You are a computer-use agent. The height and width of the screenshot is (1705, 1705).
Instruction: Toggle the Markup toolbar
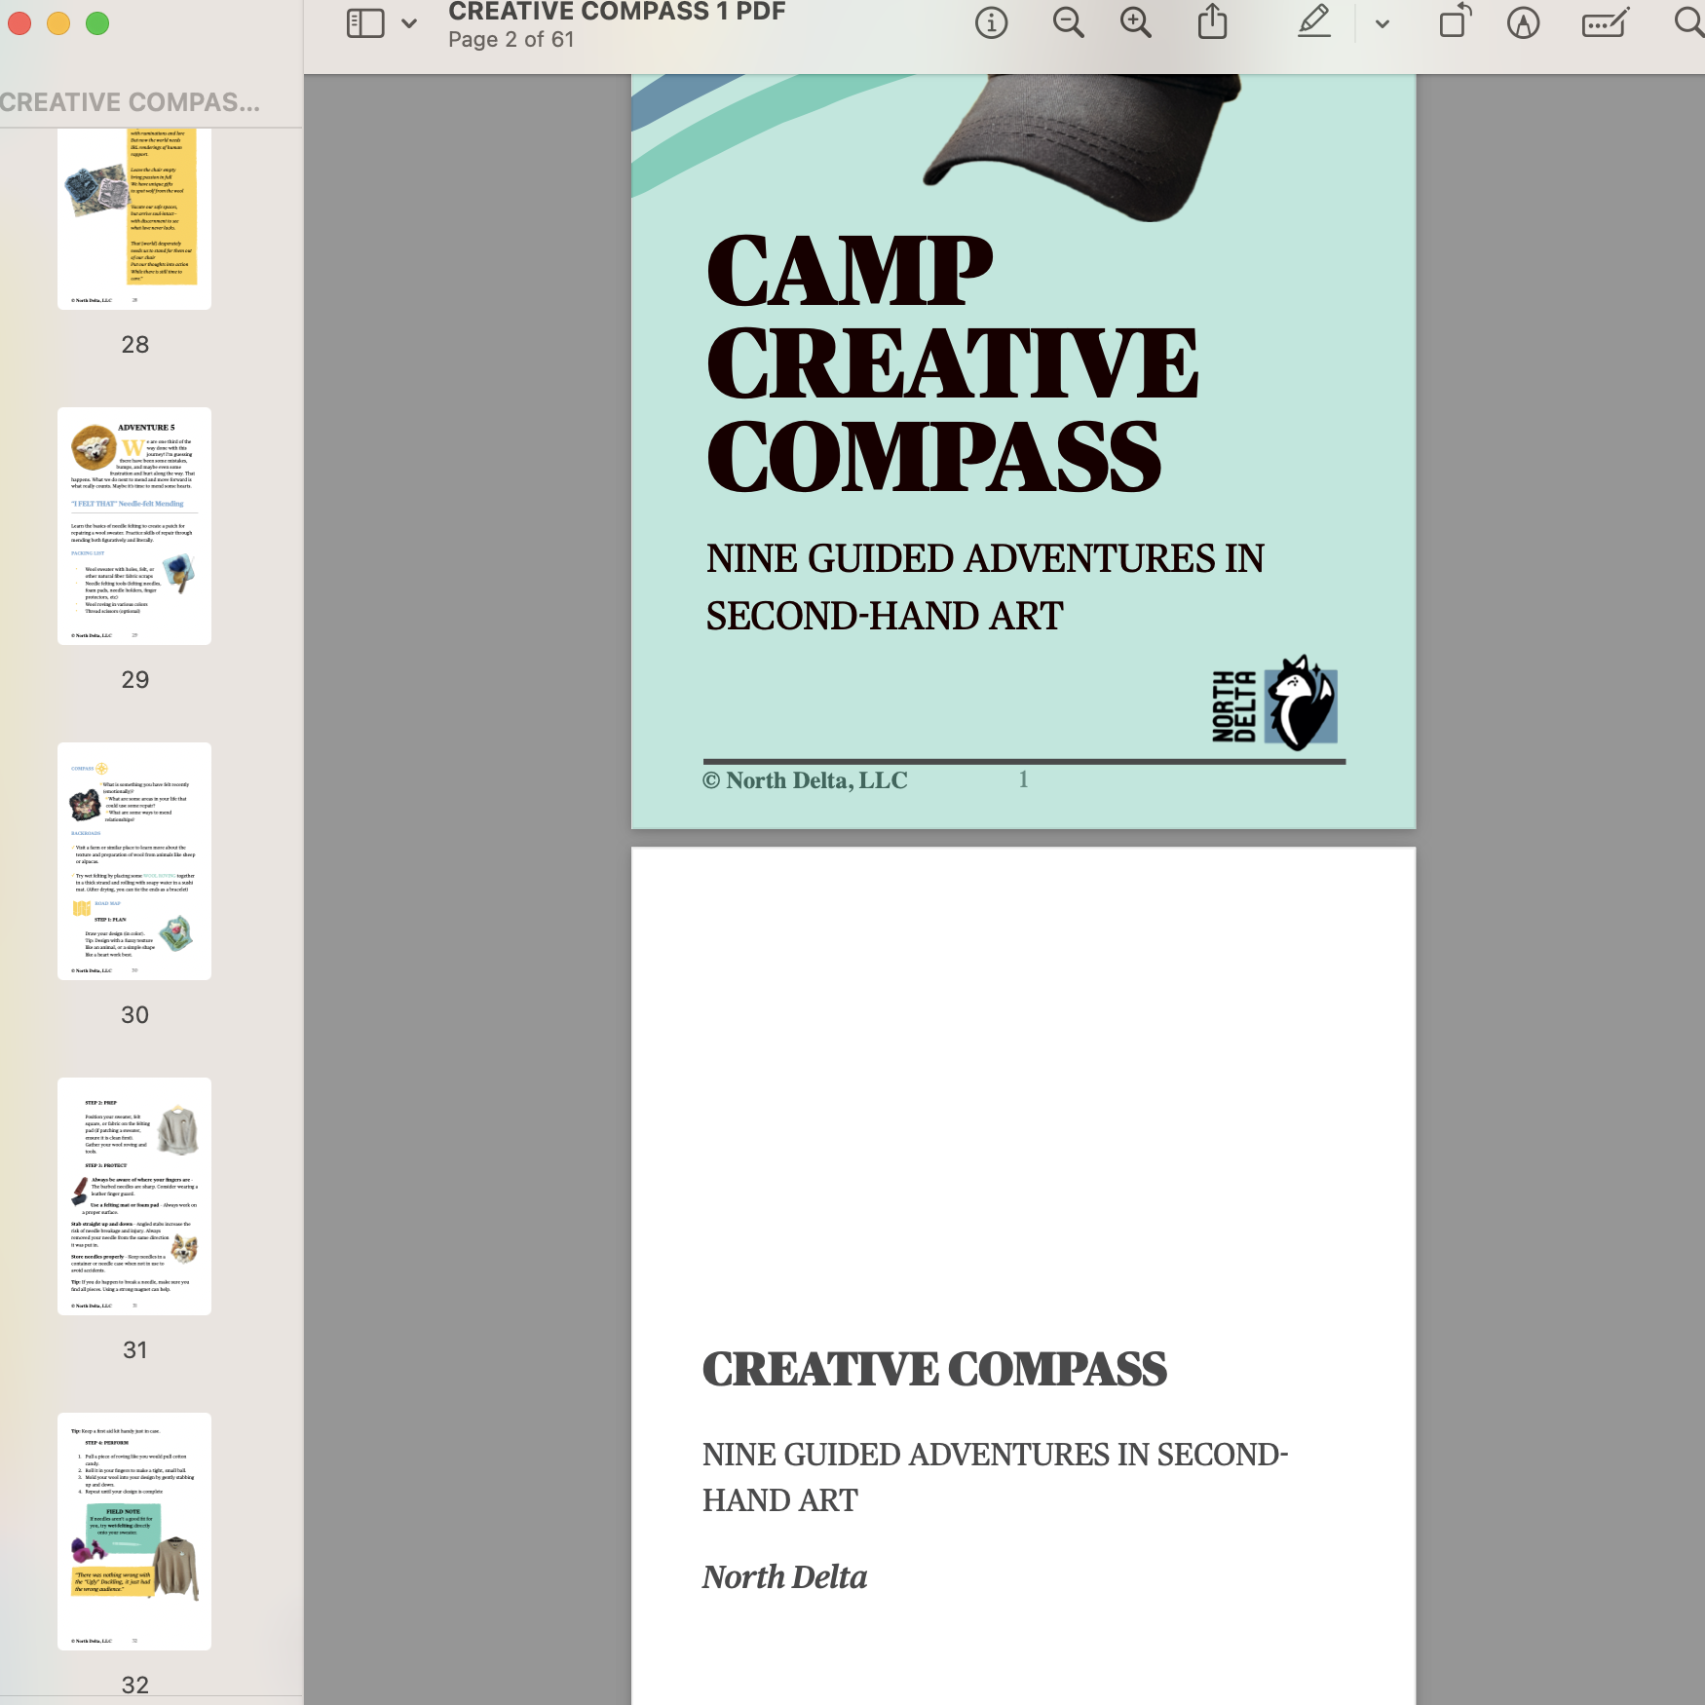[x=1523, y=22]
